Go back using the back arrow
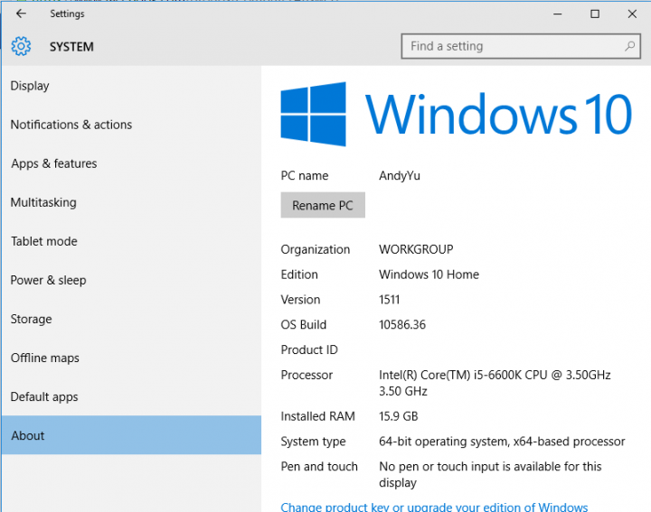The image size is (651, 512). (21, 14)
